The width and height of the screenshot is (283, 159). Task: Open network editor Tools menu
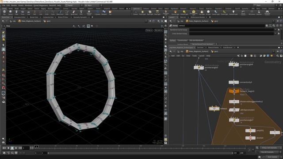[195, 56]
